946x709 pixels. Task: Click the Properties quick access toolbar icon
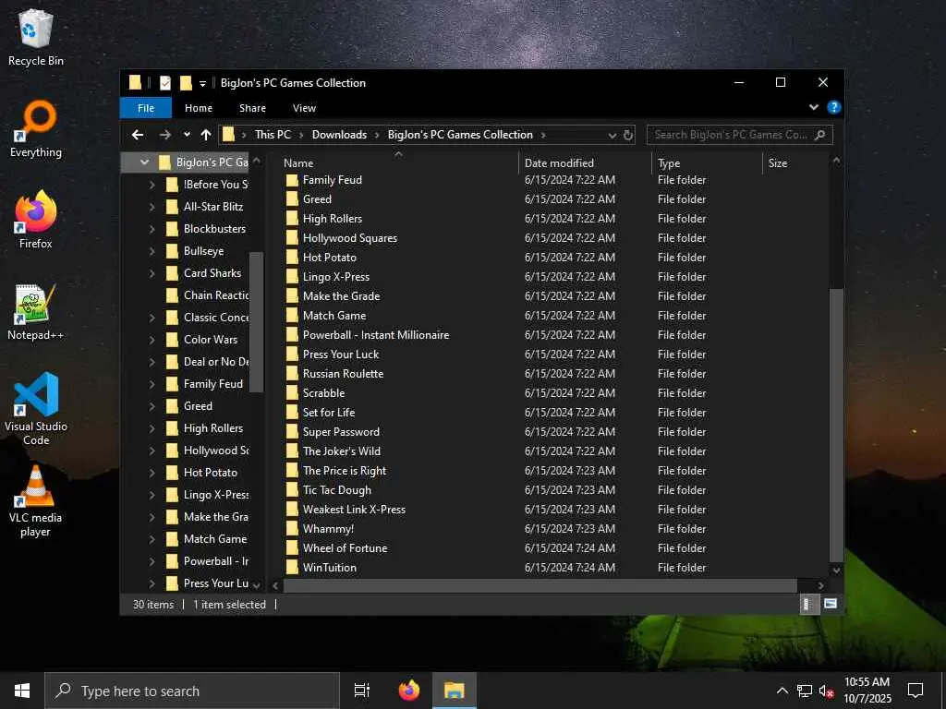pos(164,82)
